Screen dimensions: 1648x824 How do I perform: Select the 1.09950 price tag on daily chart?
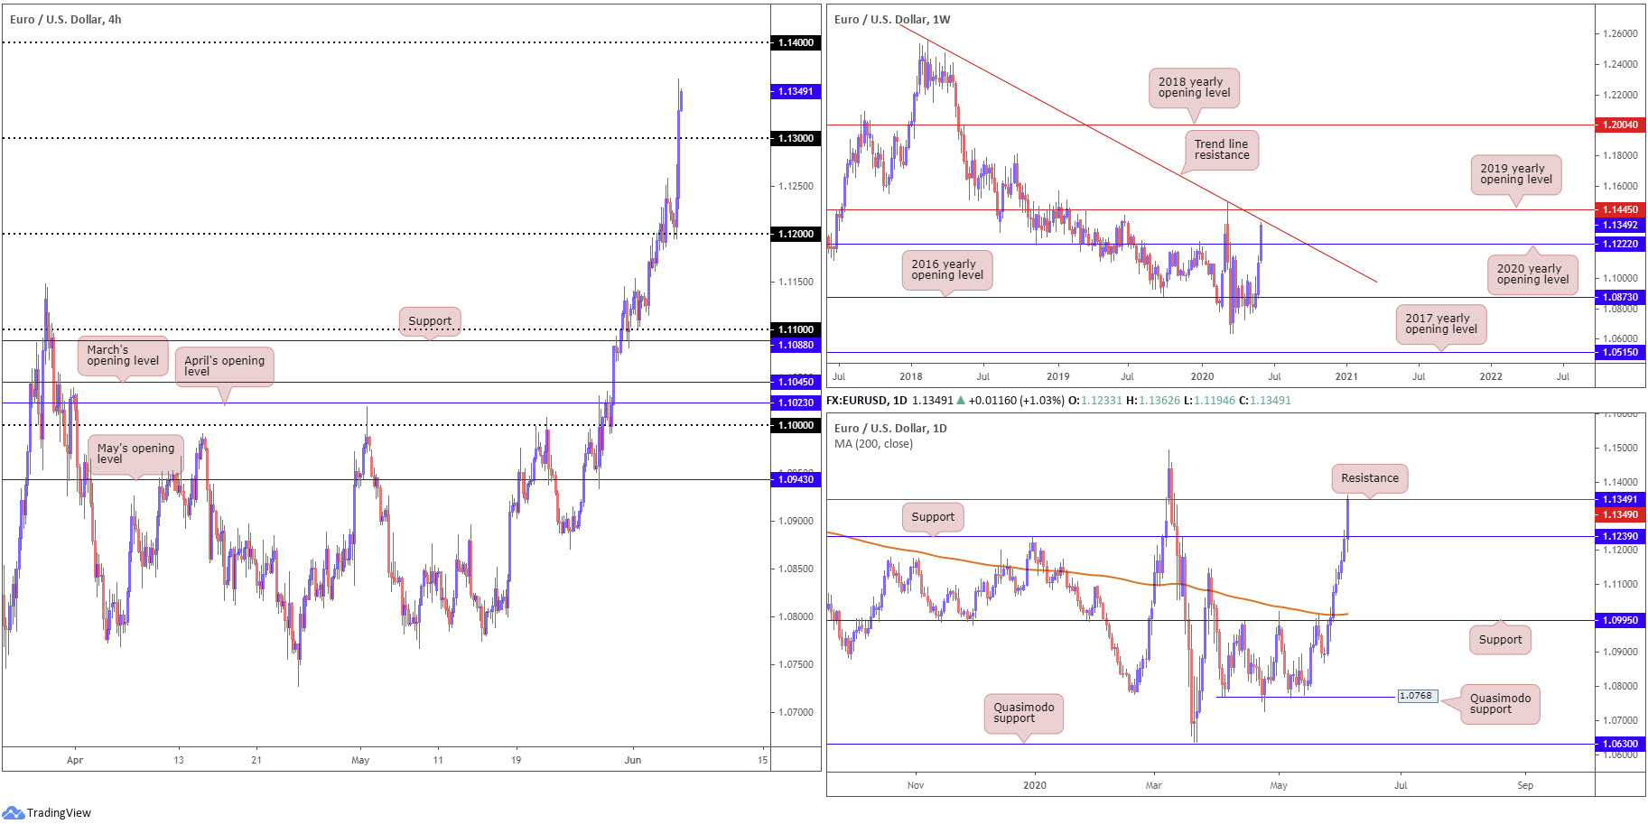point(1620,620)
